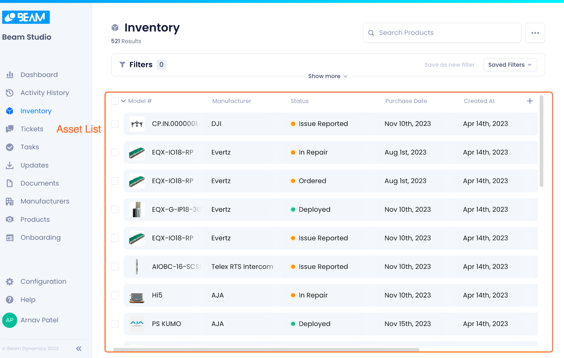This screenshot has width=564, height=358.
Task: Open Tasks checkmark icon
Action: [x=10, y=147]
